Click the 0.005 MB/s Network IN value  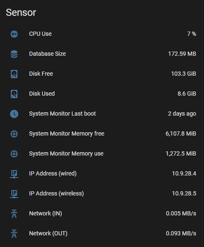181,213
